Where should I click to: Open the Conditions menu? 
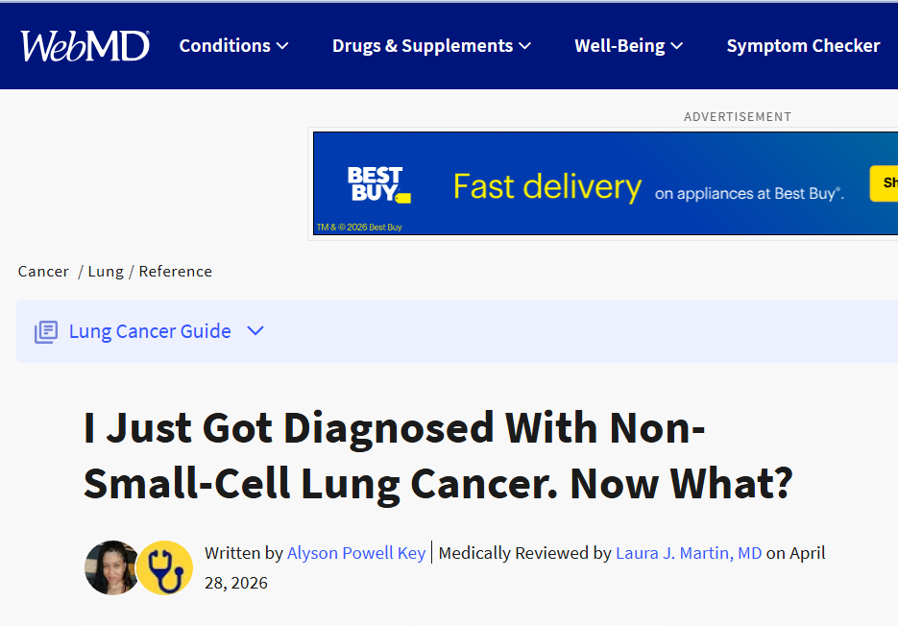click(225, 46)
